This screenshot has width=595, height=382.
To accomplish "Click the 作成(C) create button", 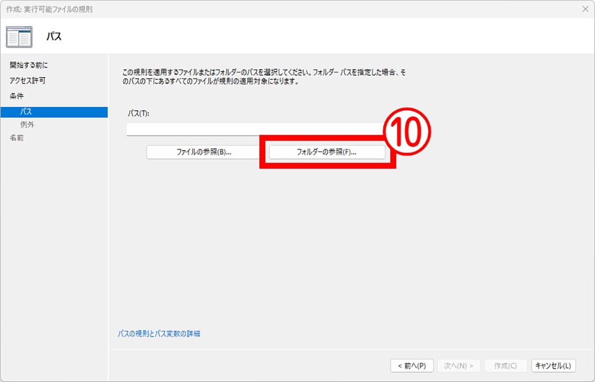I will point(505,366).
